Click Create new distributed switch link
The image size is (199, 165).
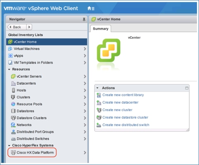[126, 125]
